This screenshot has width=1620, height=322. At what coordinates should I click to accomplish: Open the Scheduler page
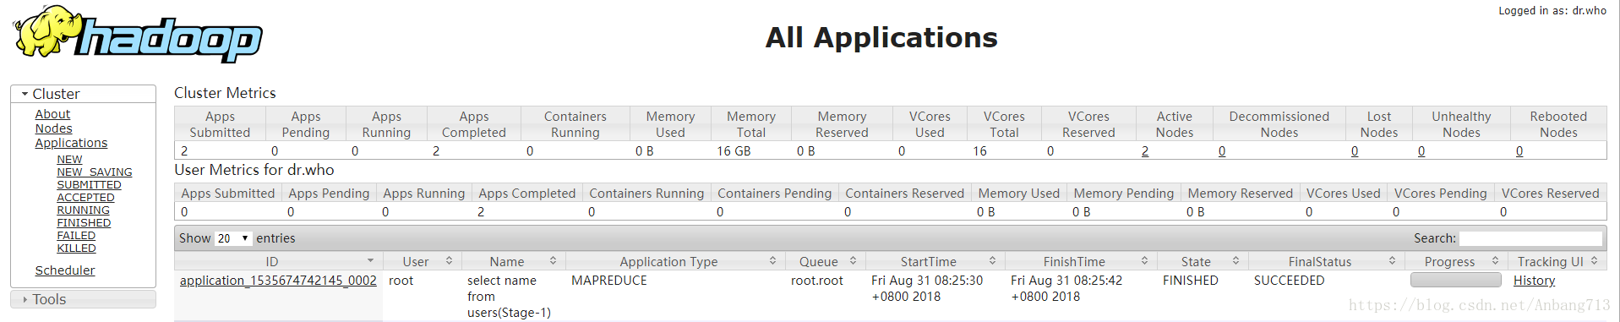coord(65,270)
